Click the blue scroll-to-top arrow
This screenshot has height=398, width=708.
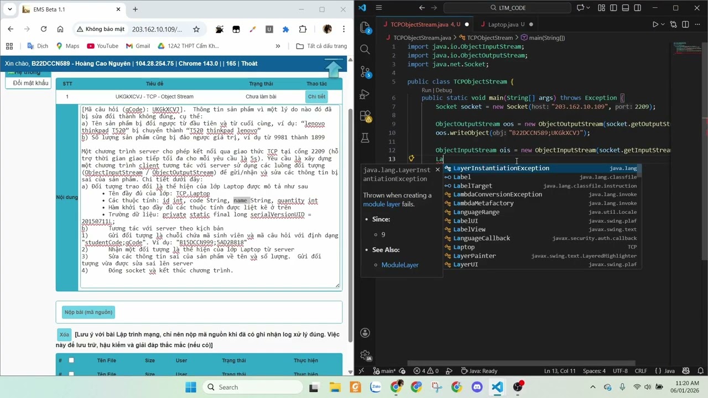pyautogui.click(x=334, y=67)
